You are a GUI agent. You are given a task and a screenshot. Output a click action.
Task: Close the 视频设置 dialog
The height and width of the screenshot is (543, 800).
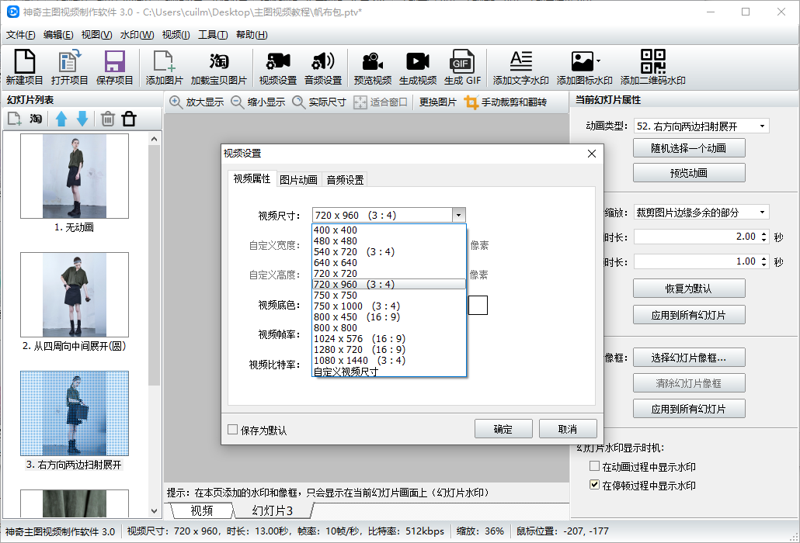click(592, 154)
